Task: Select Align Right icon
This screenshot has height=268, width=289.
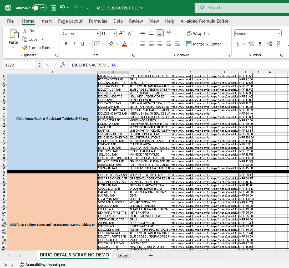Action: [160, 44]
